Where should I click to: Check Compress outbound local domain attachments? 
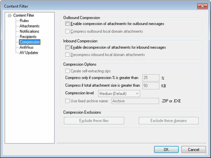(67, 31)
